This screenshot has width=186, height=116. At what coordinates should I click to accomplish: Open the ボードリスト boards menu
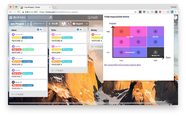pos(17,17)
